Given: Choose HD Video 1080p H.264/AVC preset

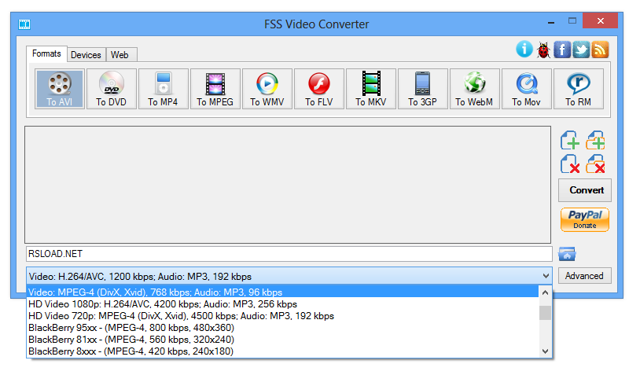Looking at the screenshot, I should [x=282, y=304].
